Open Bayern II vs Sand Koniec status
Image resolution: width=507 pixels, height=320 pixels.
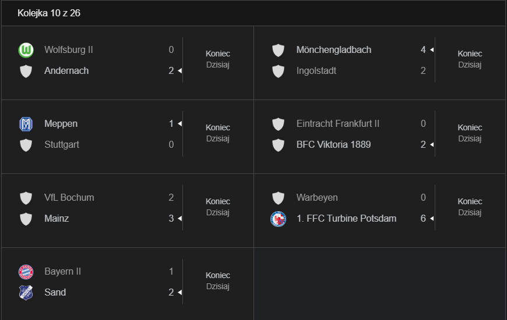pos(218,281)
